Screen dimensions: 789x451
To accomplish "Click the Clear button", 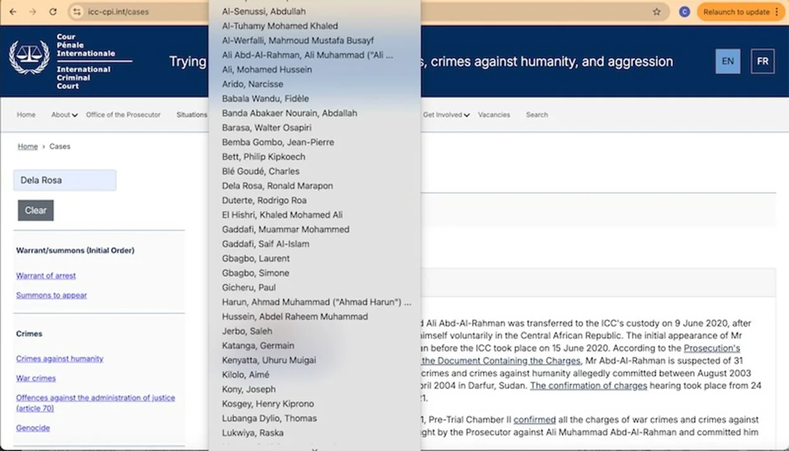I will [x=35, y=210].
